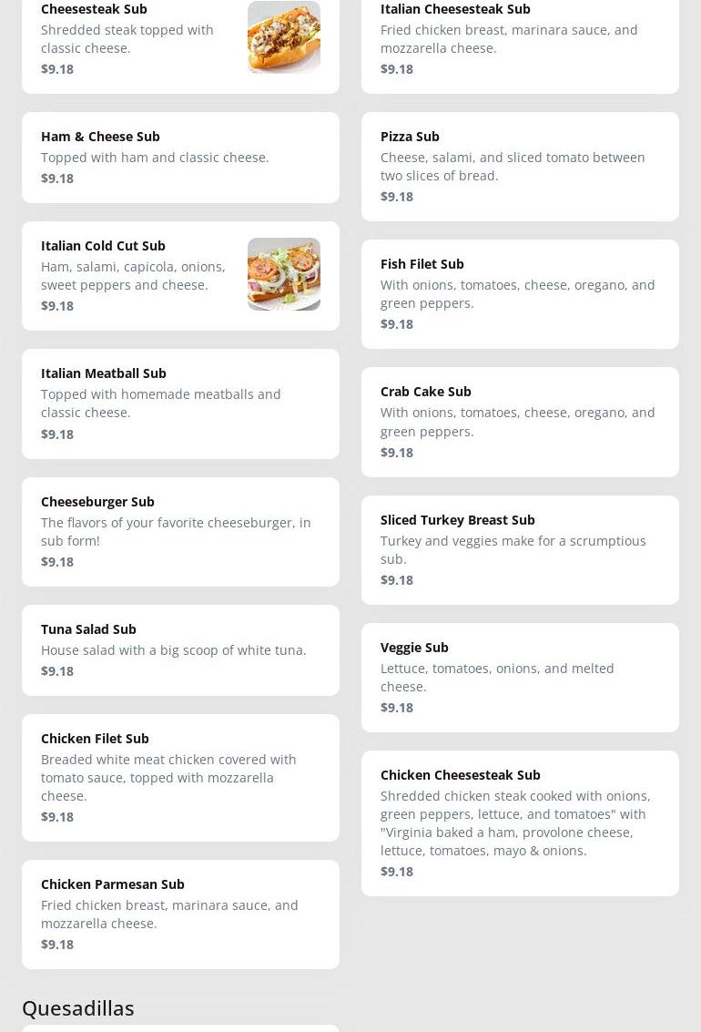Select the Fish Filet Sub
This screenshot has height=1032, width=701.
[x=520, y=294]
